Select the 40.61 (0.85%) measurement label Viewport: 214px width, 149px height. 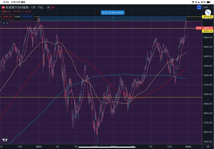tap(112, 12)
